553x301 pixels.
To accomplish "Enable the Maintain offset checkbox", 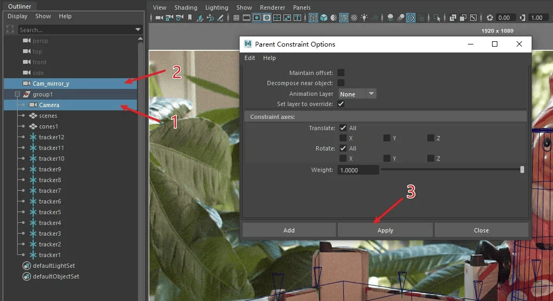I will tap(341, 73).
